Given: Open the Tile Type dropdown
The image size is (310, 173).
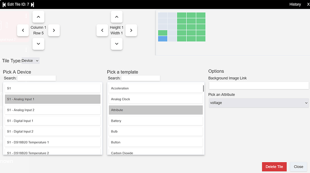Looking at the screenshot, I should click(x=30, y=61).
